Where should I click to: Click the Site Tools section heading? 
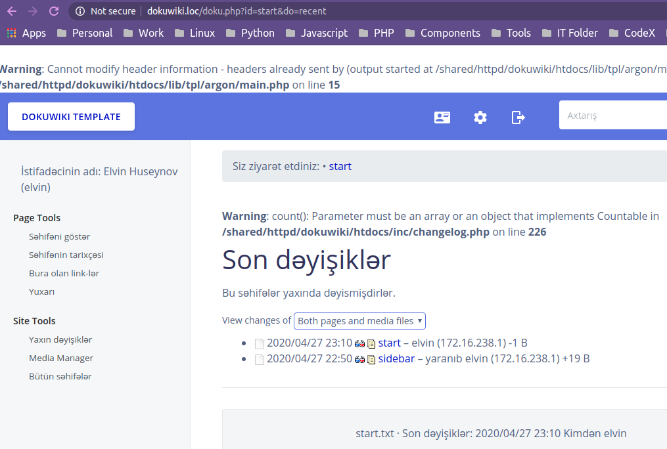point(34,321)
